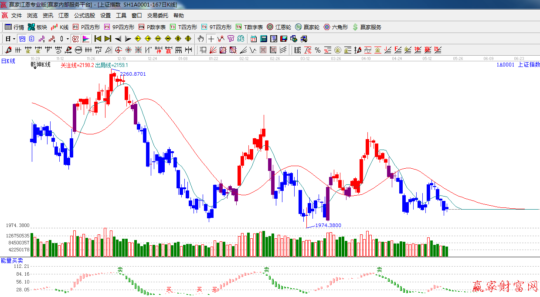Toggle the crosshair cursor button
The height and width of the screenshot is (297, 540).
(x=211, y=39)
